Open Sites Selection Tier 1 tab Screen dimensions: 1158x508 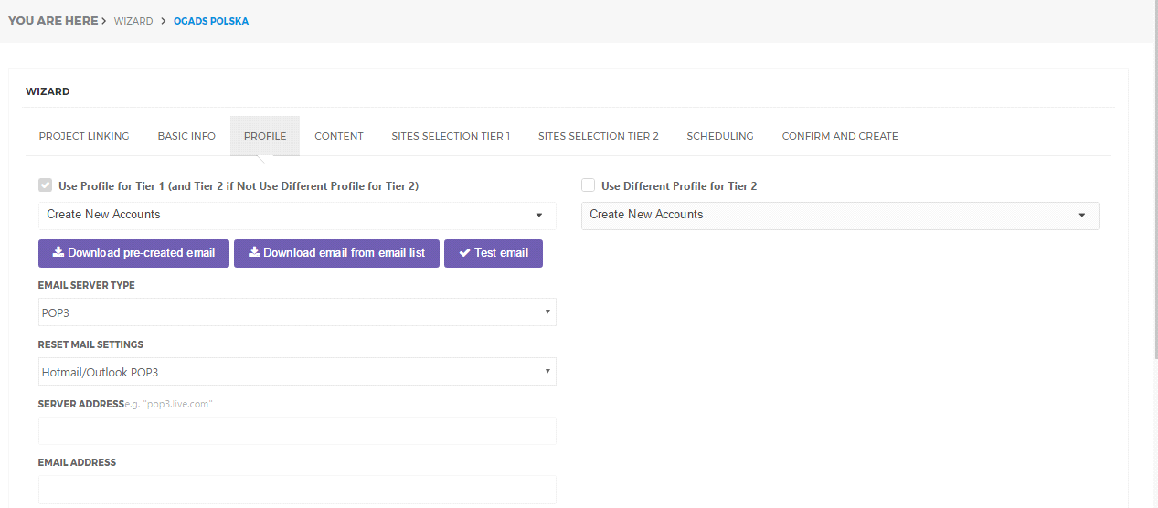[x=451, y=136]
